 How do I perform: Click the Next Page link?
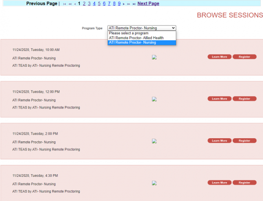pyautogui.click(x=148, y=4)
